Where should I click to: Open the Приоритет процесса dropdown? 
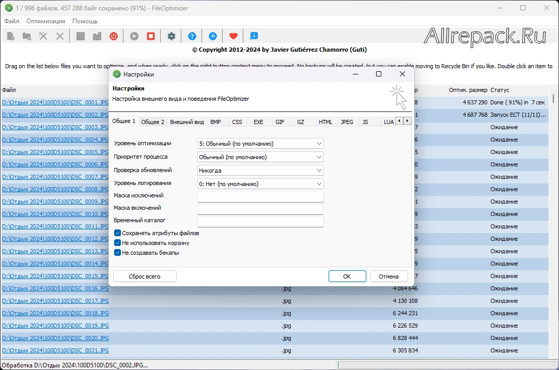(x=260, y=157)
